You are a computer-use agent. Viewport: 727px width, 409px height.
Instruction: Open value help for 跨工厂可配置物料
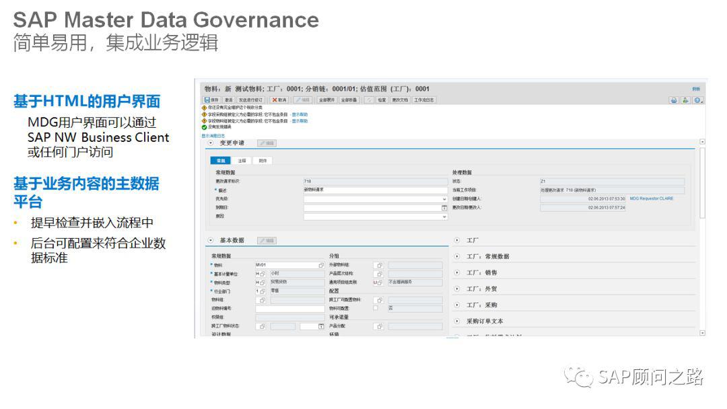[x=379, y=300]
